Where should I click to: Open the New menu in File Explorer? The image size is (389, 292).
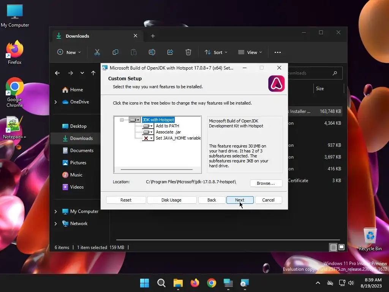69,52
